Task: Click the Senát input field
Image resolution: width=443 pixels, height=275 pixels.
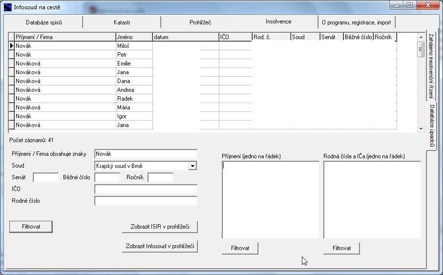Action: pos(46,177)
